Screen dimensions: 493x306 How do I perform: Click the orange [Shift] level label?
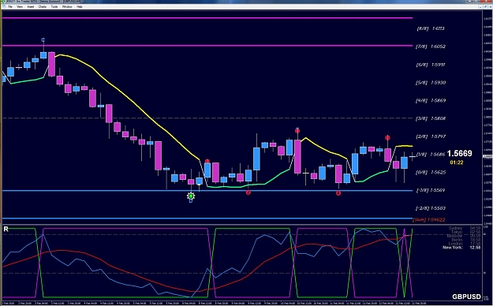[x=428, y=219]
